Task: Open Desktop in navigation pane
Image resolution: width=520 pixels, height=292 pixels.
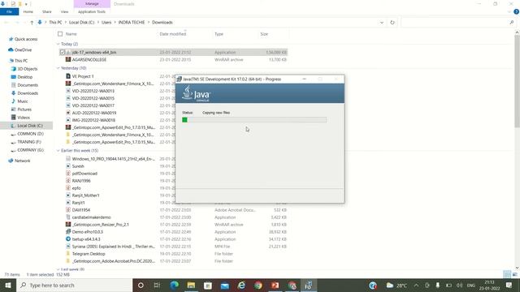Action: (x=25, y=77)
